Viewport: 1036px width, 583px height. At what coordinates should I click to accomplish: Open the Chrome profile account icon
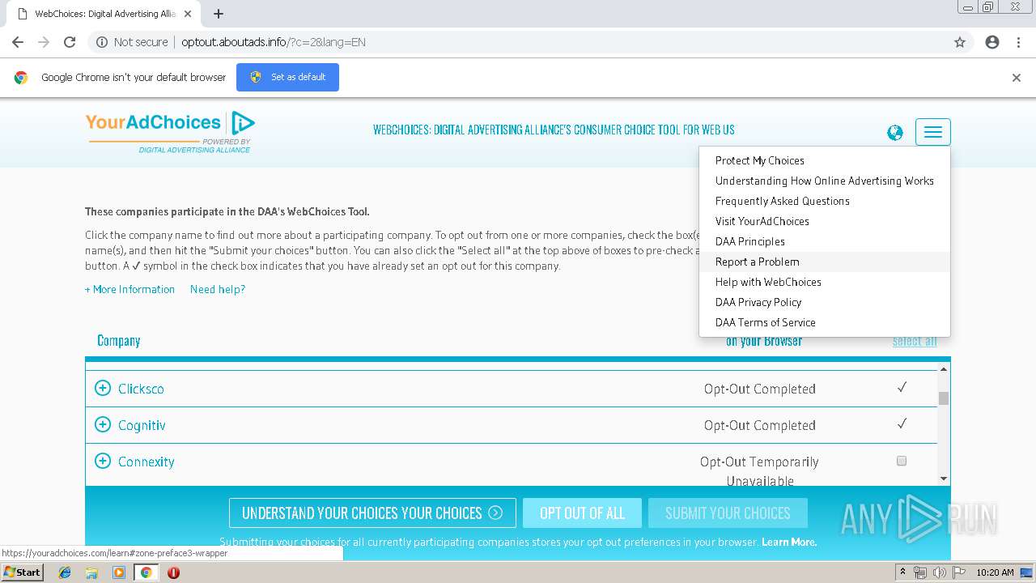click(992, 42)
